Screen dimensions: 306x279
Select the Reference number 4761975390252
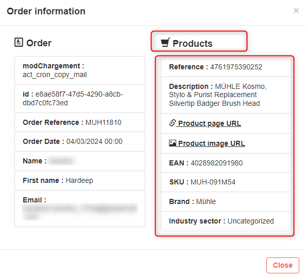(x=236, y=67)
